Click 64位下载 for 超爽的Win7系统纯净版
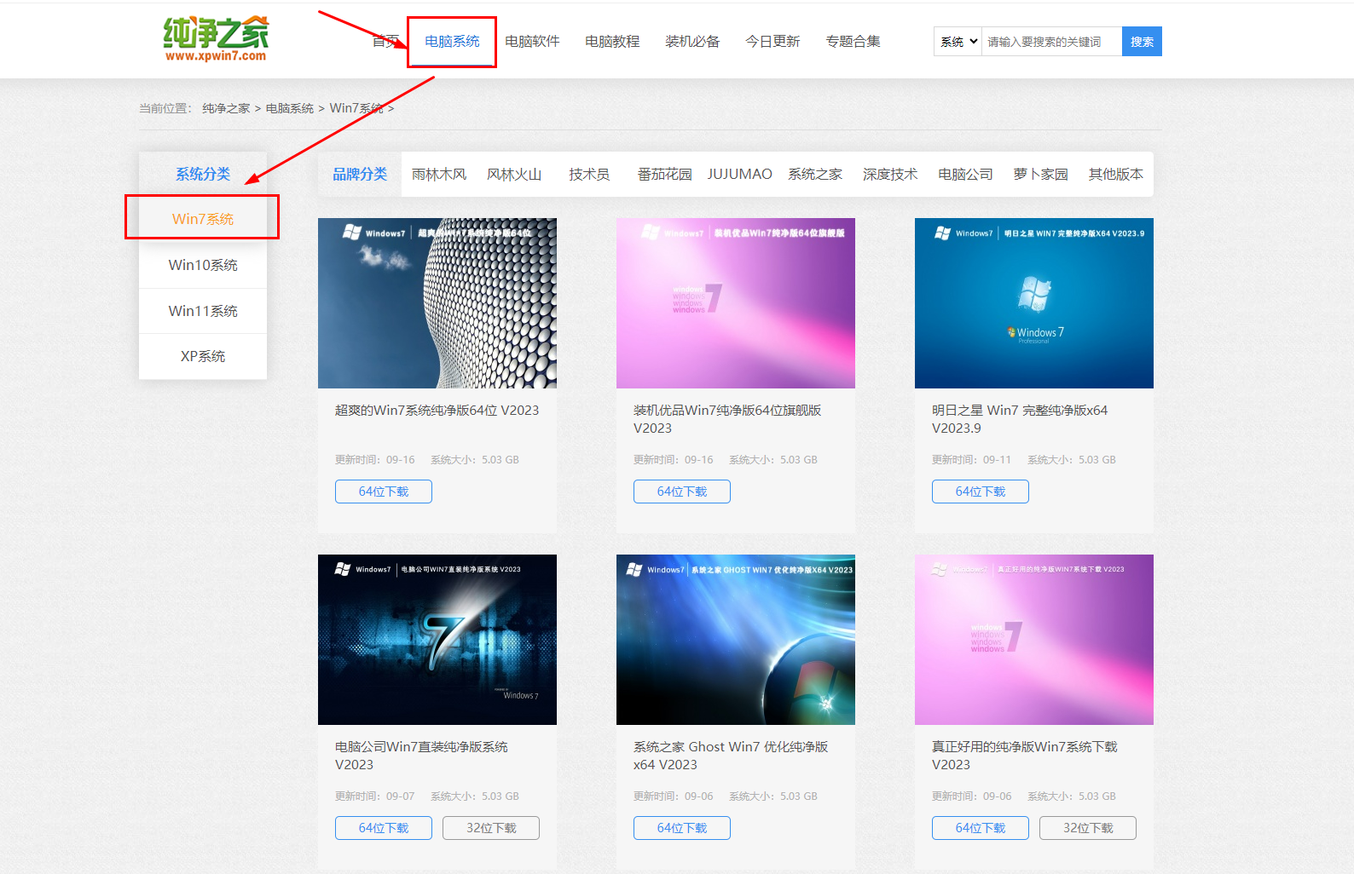Viewport: 1354px width, 874px height. [x=384, y=492]
